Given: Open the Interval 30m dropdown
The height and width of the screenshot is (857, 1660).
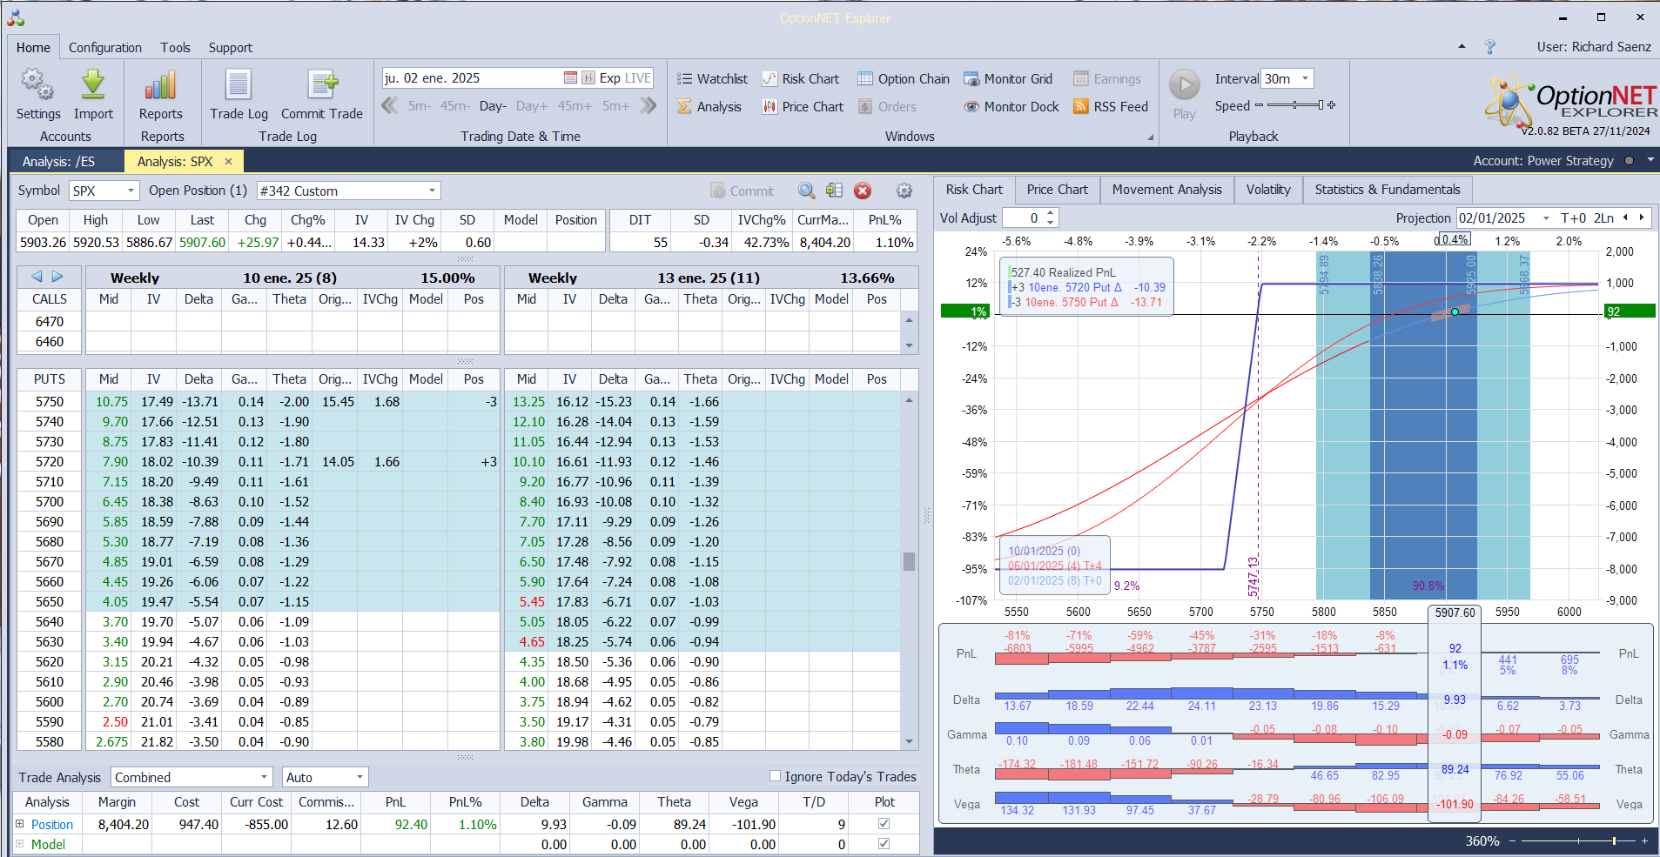Looking at the screenshot, I should tap(1305, 78).
